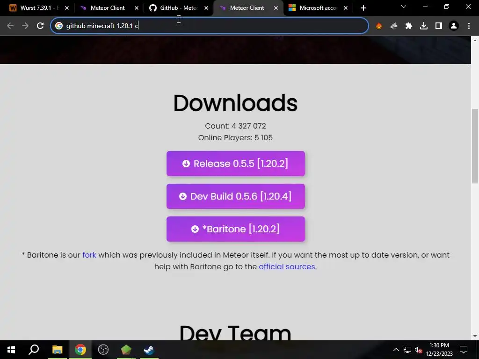Select the active Meteor Client tab
The width and height of the screenshot is (479, 359).
[x=246, y=8]
